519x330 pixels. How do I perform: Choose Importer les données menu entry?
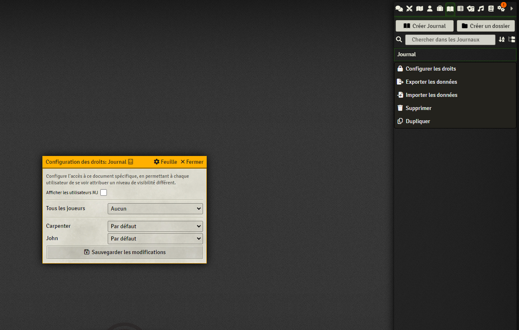point(455,95)
